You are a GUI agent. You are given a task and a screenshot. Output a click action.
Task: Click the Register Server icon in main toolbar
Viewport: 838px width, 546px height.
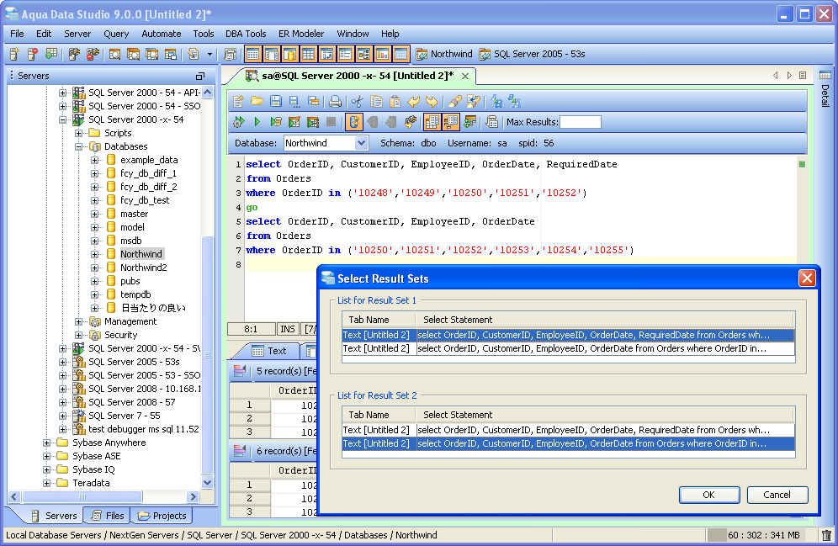click(x=14, y=54)
